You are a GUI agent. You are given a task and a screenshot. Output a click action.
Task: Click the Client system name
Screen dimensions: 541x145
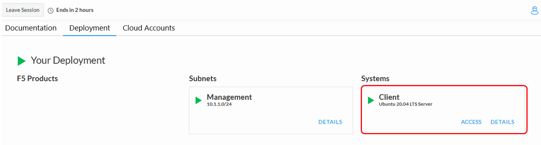(389, 97)
